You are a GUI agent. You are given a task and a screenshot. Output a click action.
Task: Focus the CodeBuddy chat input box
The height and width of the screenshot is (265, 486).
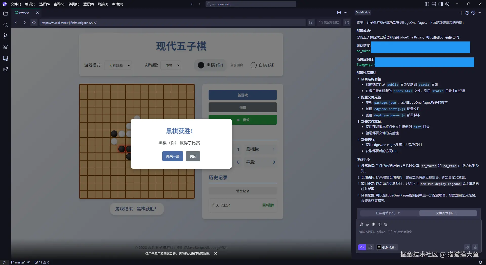pyautogui.click(x=419, y=232)
